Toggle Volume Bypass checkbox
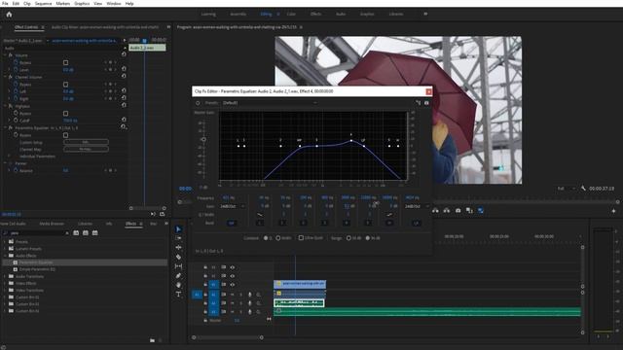623x350 pixels. coord(65,62)
